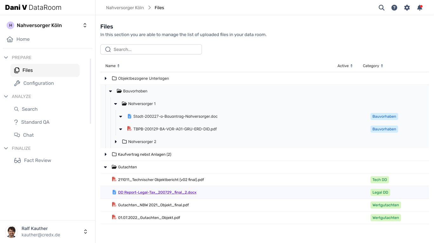Open the notifications bell
The width and height of the screenshot is (434, 243).
[x=419, y=8]
